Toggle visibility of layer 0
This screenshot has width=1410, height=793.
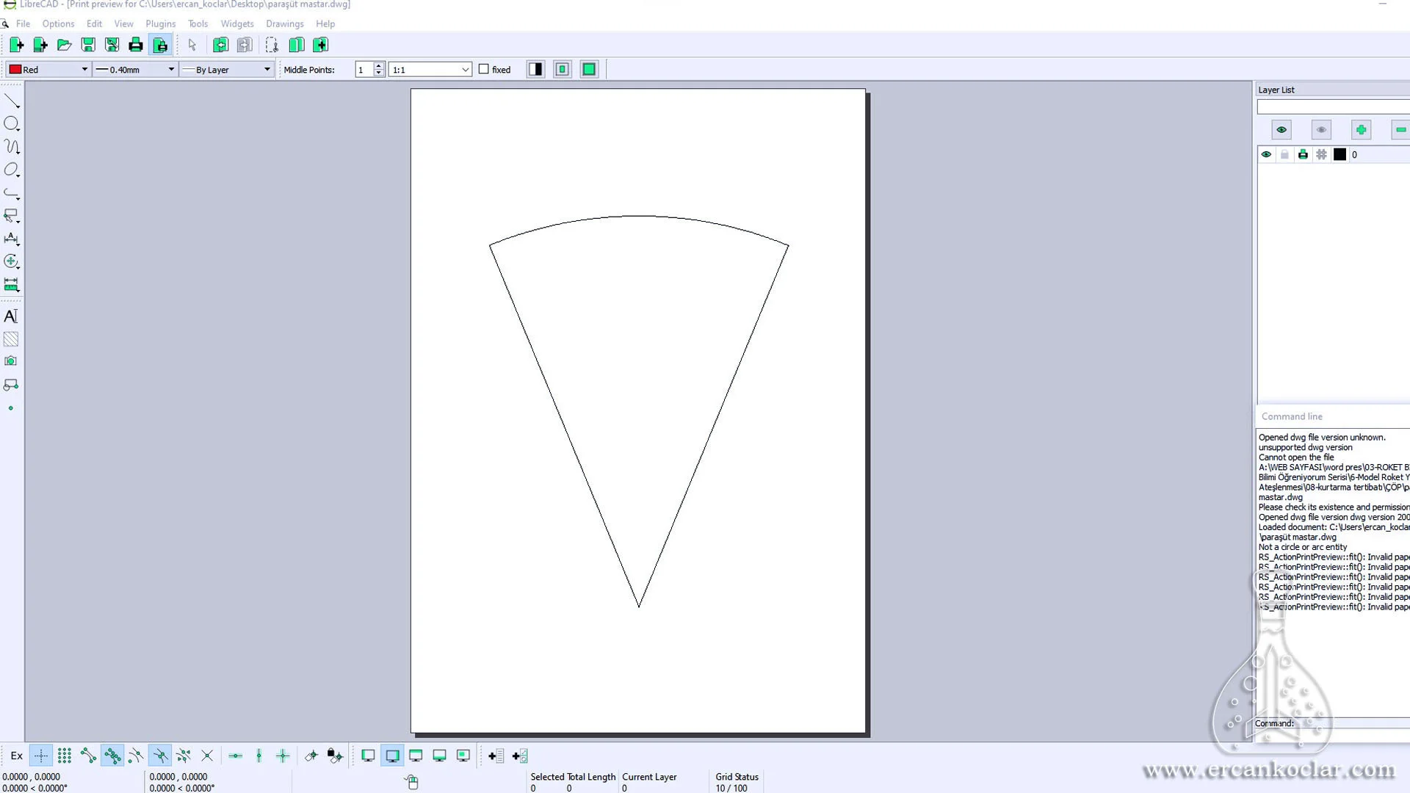pyautogui.click(x=1266, y=155)
